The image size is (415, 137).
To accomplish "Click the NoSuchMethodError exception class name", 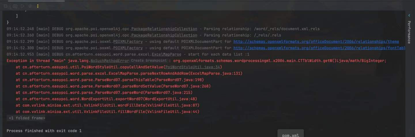I will 110,61.
